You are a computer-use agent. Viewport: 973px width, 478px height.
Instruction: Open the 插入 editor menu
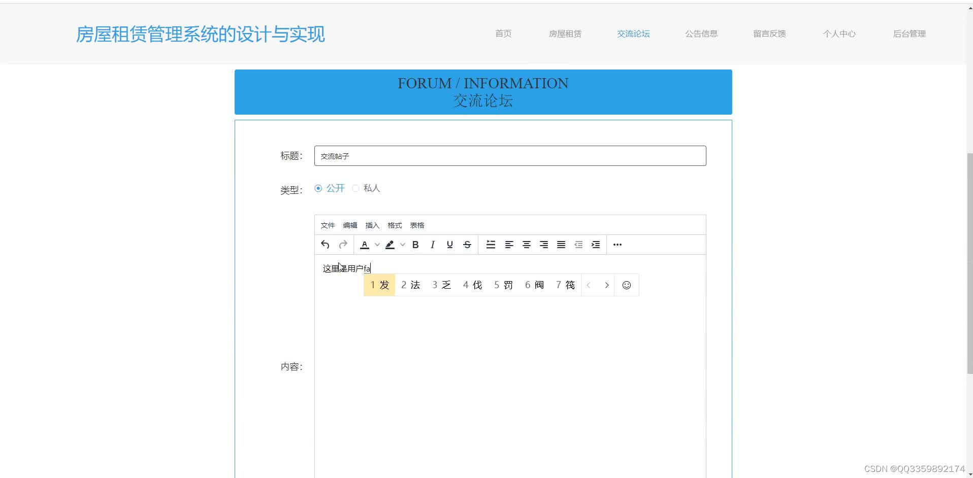[372, 225]
